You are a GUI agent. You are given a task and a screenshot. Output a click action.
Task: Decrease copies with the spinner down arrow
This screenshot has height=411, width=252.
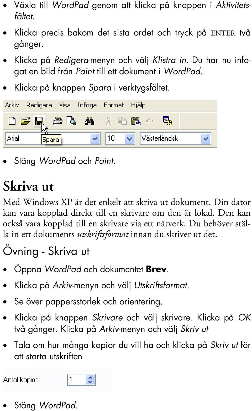pyautogui.click(x=90, y=382)
